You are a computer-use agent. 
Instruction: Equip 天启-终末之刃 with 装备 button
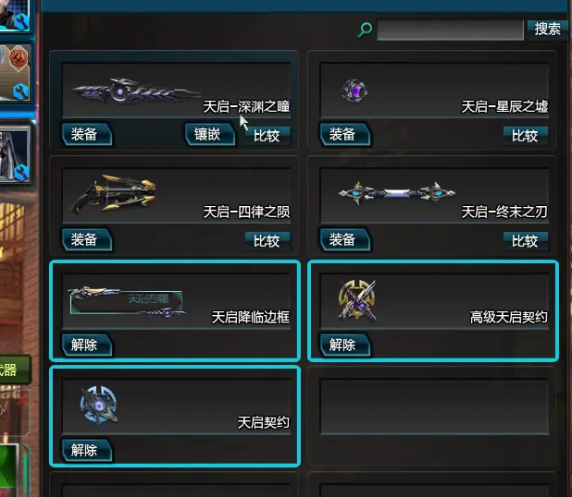click(x=345, y=239)
